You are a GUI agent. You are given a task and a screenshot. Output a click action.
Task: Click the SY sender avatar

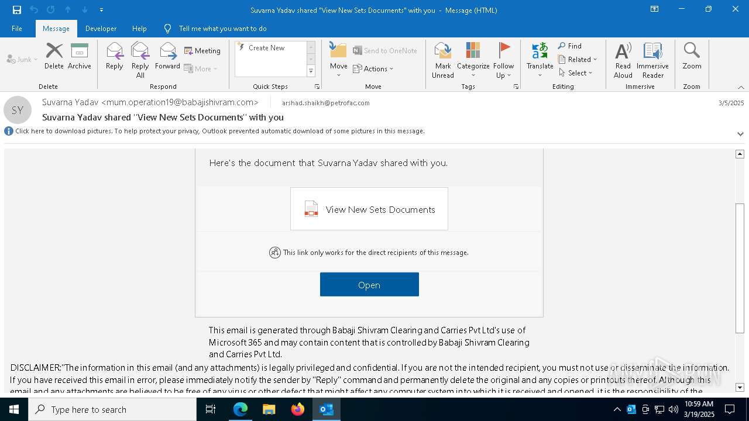(18, 110)
